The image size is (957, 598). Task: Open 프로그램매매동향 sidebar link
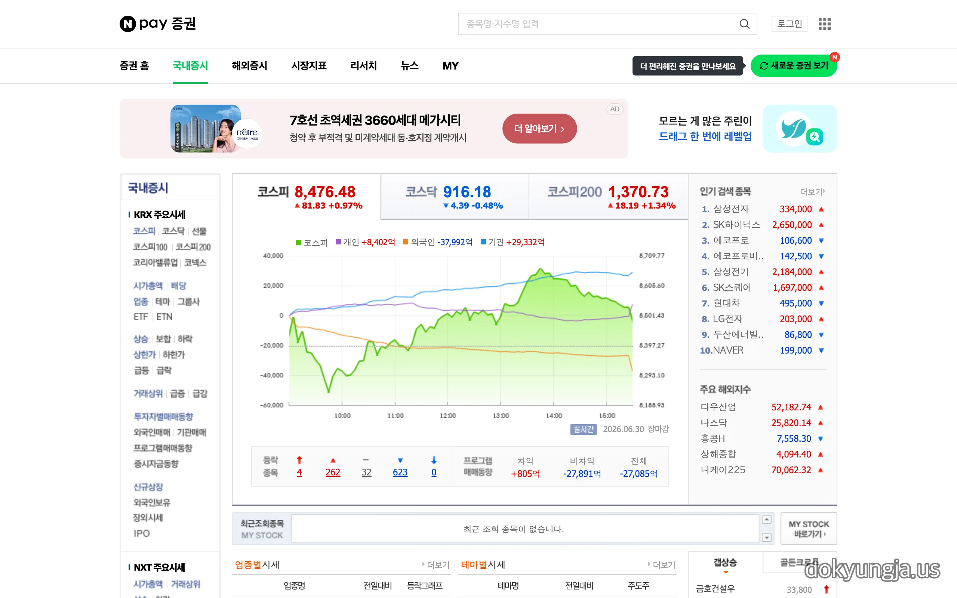point(163,448)
